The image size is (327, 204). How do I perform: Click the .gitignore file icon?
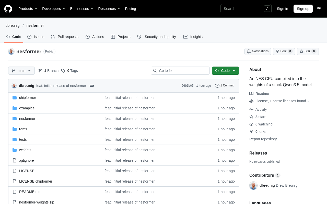click(x=15, y=160)
